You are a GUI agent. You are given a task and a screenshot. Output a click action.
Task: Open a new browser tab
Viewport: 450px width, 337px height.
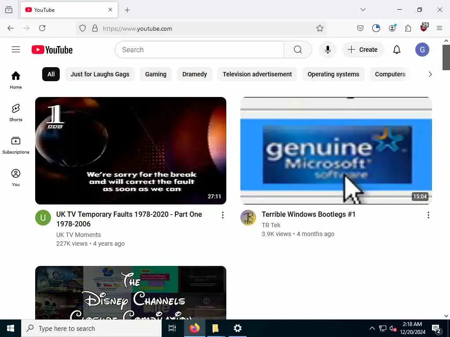(x=127, y=10)
